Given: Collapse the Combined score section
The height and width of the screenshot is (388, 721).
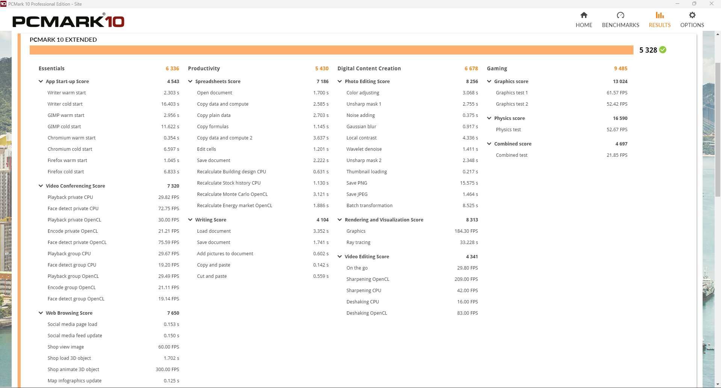Looking at the screenshot, I should 489,144.
